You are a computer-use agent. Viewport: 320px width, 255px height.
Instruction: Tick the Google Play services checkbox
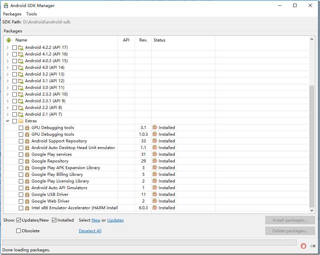pos(21,154)
